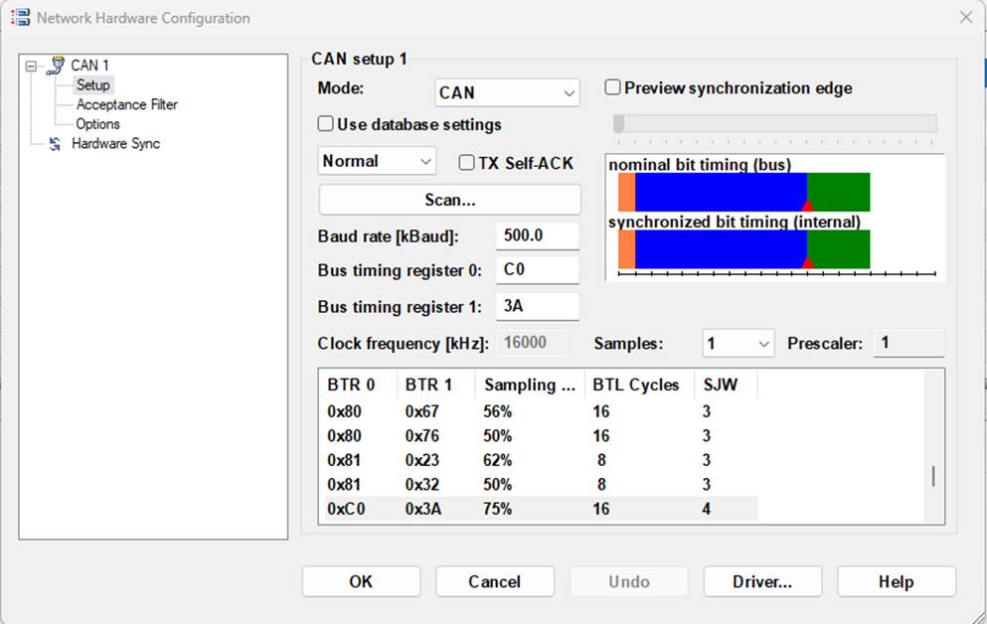
Task: Click the Baud rate input field
Action: point(538,235)
